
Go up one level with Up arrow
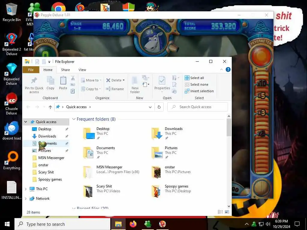coord(50,107)
